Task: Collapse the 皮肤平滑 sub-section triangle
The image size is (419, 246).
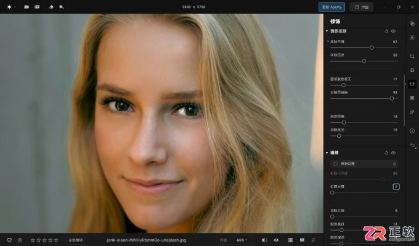Action: click(328, 42)
